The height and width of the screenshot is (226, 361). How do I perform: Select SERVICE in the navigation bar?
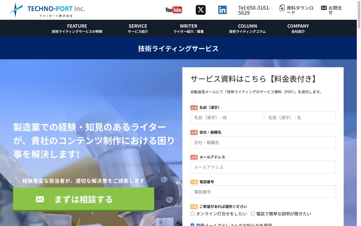pos(138,28)
